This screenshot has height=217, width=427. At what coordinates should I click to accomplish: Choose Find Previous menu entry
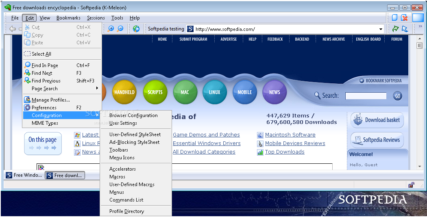click(62, 80)
